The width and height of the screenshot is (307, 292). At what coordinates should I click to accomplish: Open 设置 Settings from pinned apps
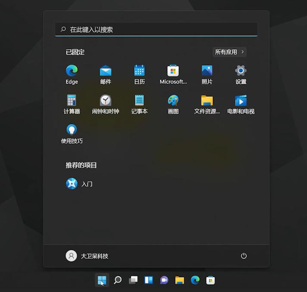tap(241, 75)
